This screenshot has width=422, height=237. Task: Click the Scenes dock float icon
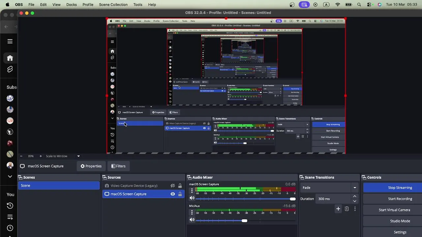[20, 177]
